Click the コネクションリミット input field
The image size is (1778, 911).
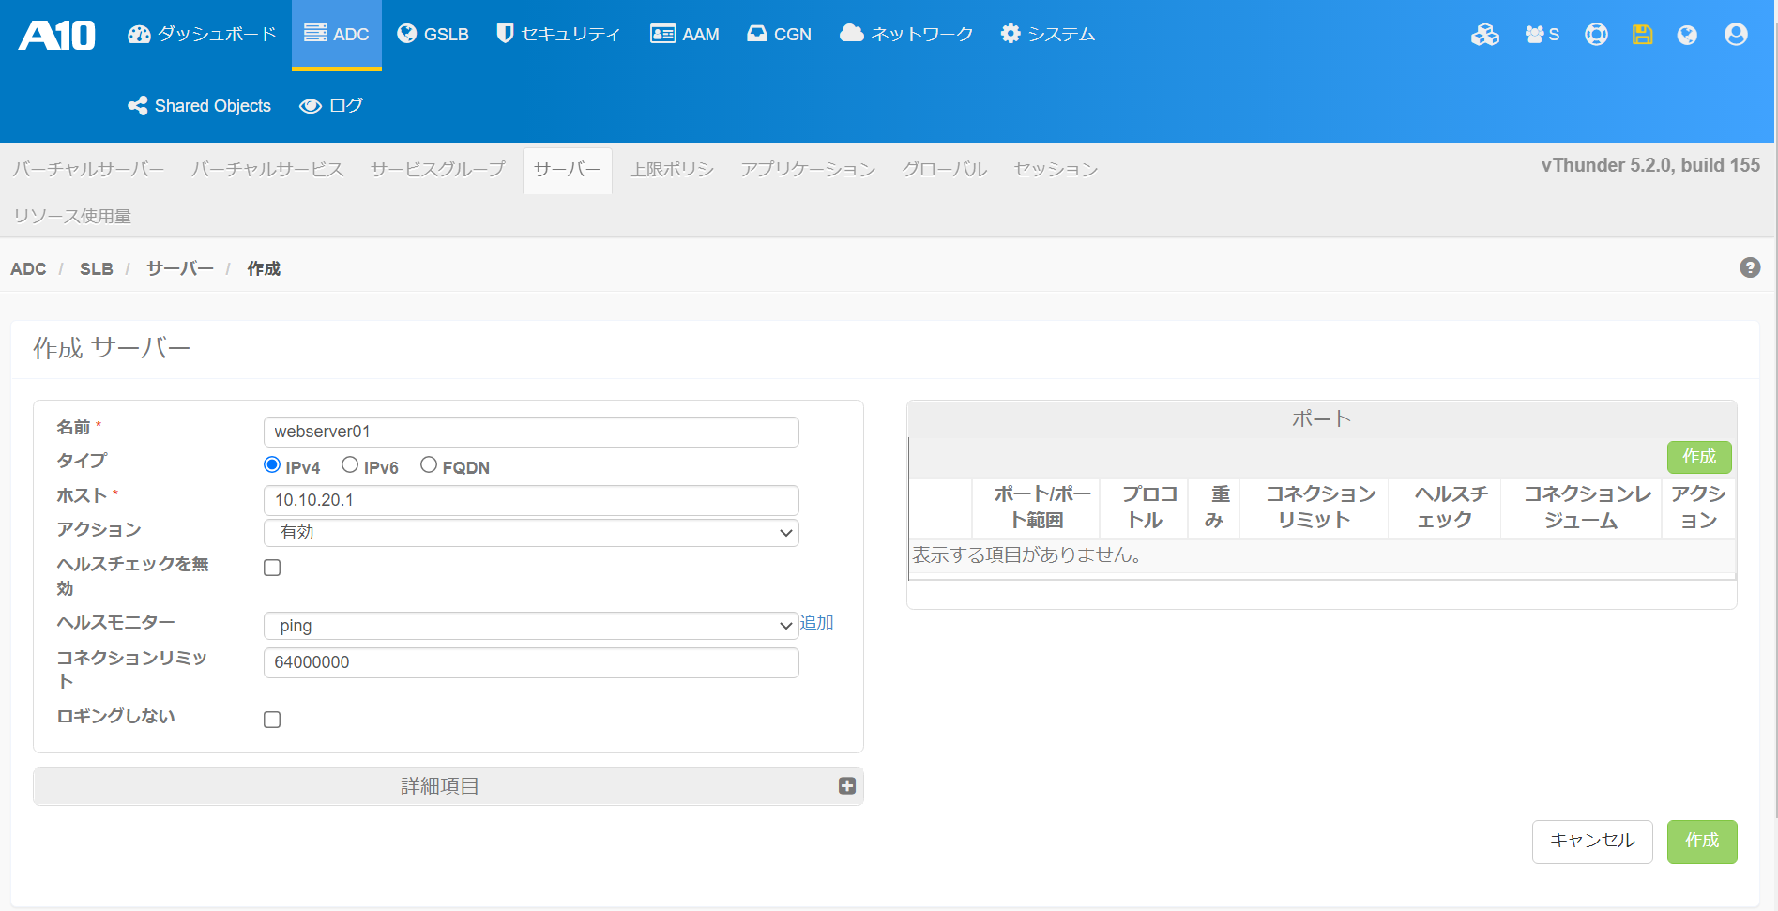coord(531,662)
